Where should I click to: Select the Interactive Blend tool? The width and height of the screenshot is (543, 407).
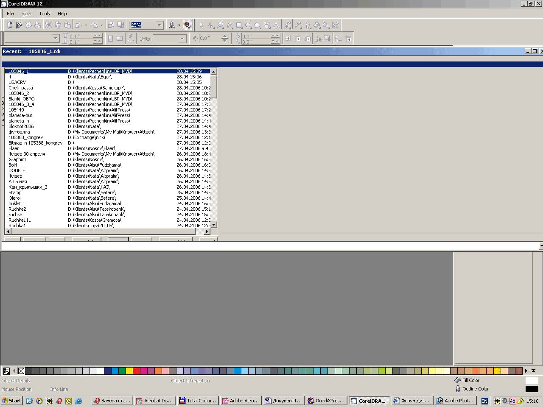[287, 25]
